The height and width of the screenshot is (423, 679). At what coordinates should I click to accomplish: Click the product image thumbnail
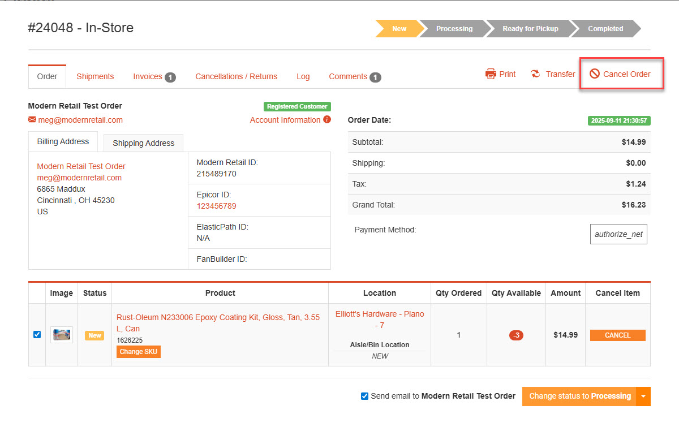pos(62,335)
